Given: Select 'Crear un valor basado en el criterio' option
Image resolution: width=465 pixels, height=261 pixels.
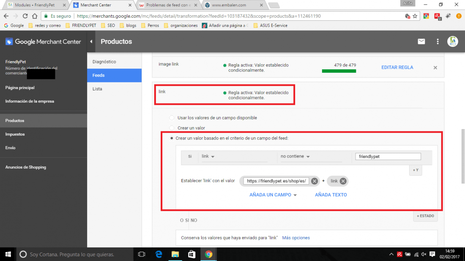Looking at the screenshot, I should [x=172, y=139].
